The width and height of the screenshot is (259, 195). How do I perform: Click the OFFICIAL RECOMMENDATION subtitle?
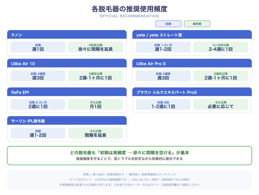pyautogui.click(x=129, y=16)
